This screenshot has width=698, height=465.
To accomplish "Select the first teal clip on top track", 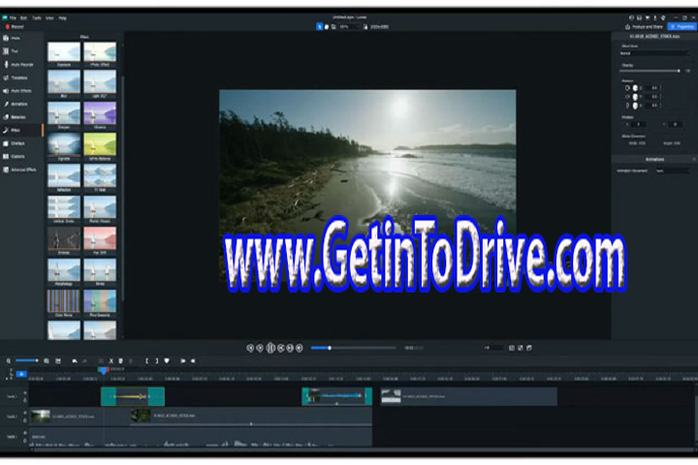I will (133, 396).
